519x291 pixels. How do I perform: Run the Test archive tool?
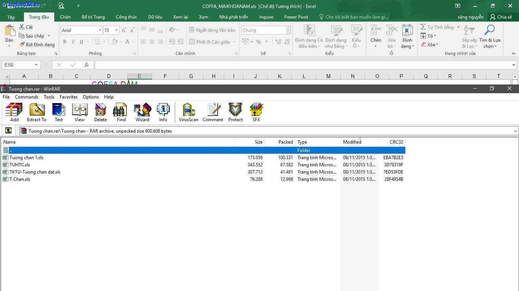click(x=59, y=113)
